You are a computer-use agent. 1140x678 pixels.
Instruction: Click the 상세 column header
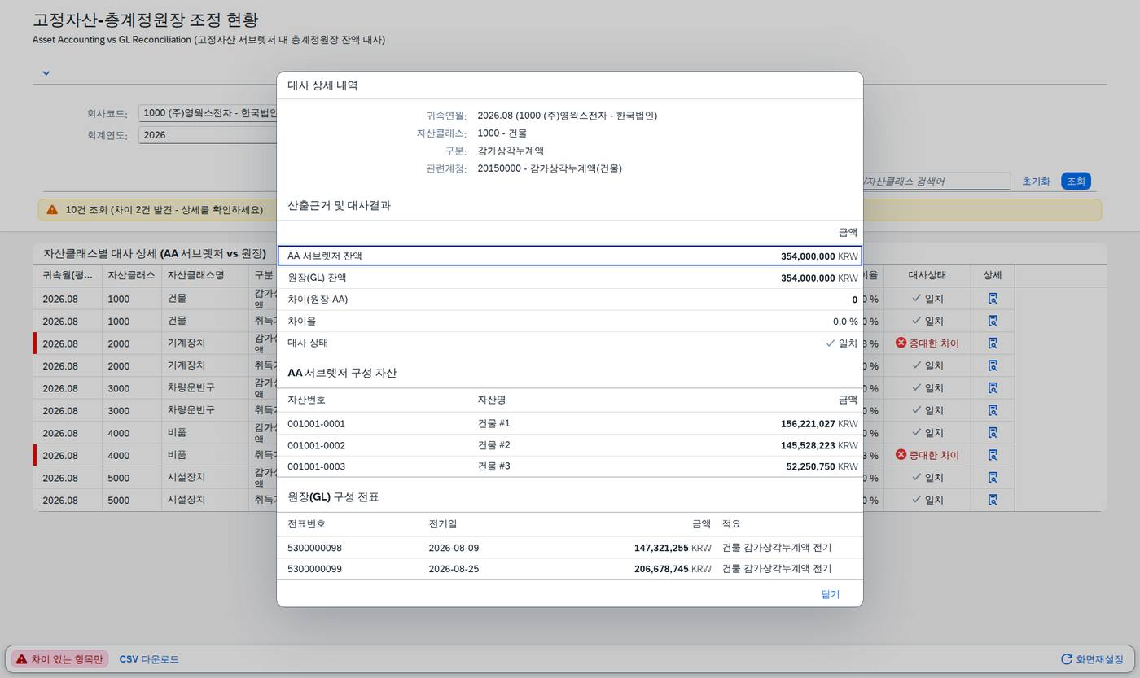993,275
